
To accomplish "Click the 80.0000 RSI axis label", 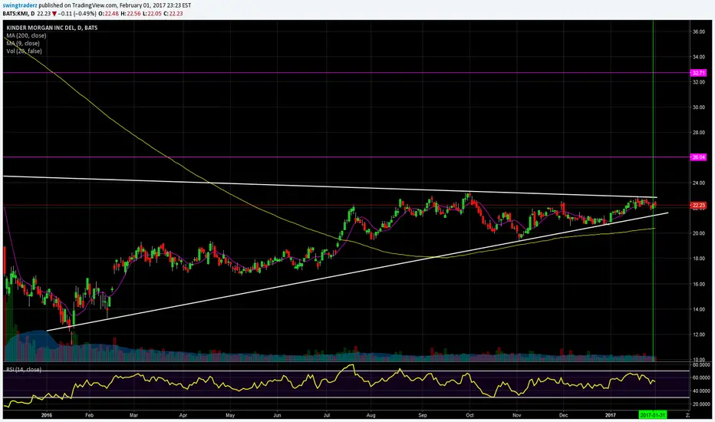I will pos(701,365).
